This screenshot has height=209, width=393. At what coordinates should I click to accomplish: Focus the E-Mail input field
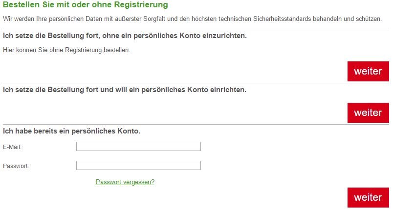(138, 146)
